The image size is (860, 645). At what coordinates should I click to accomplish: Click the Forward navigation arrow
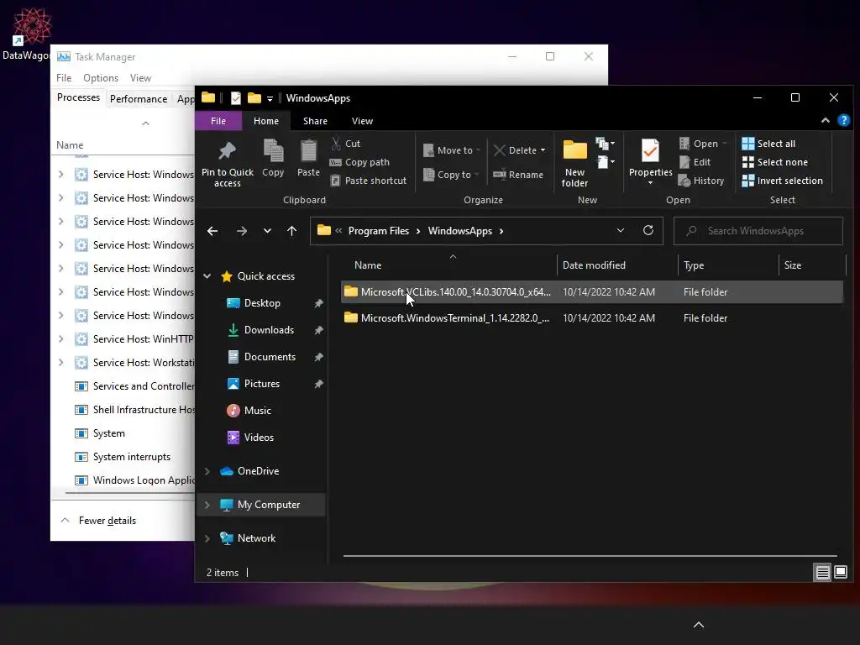tap(241, 231)
